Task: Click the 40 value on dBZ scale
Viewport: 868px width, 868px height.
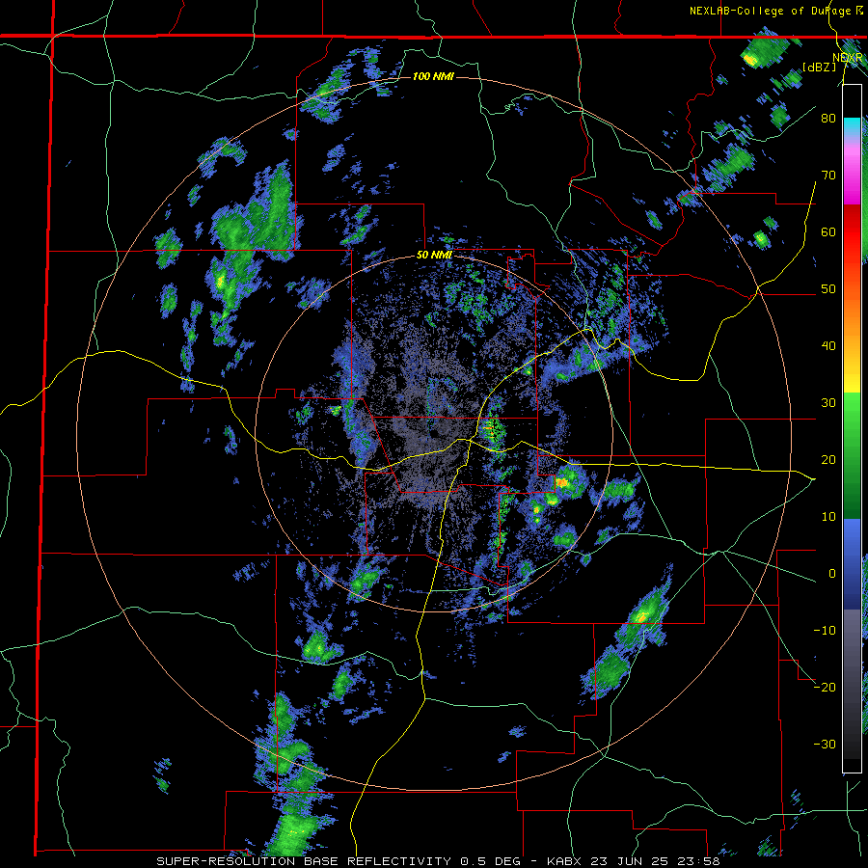Action: coord(828,346)
